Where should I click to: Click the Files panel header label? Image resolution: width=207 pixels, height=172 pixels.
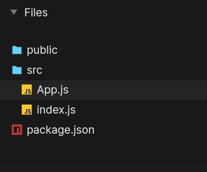click(x=36, y=12)
